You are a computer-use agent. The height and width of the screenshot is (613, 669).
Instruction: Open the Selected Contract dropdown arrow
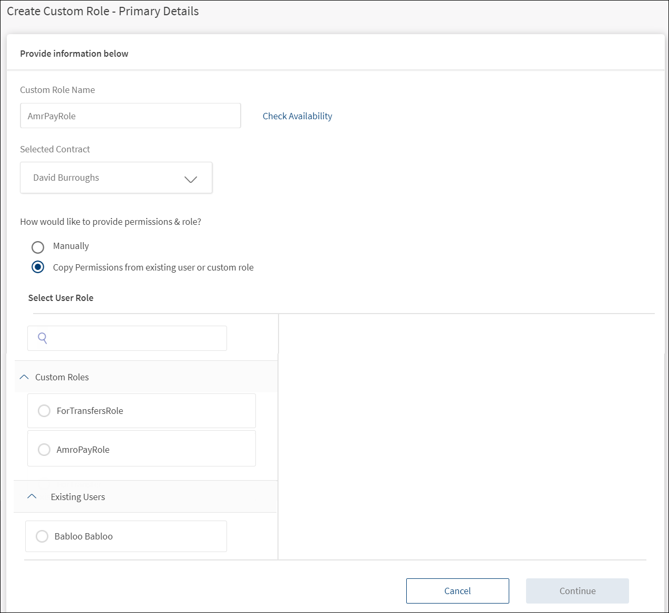(x=191, y=179)
